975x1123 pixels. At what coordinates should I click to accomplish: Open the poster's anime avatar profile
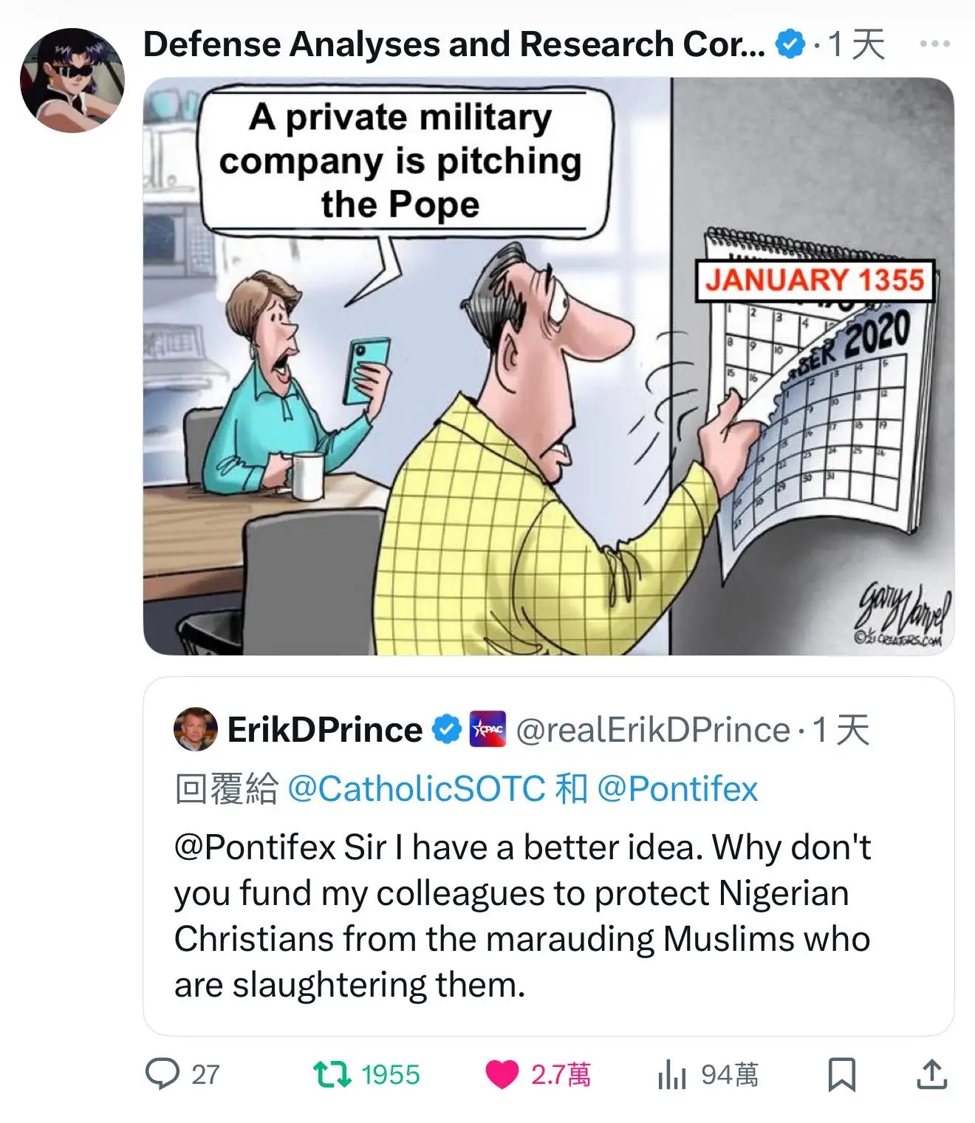(x=72, y=80)
